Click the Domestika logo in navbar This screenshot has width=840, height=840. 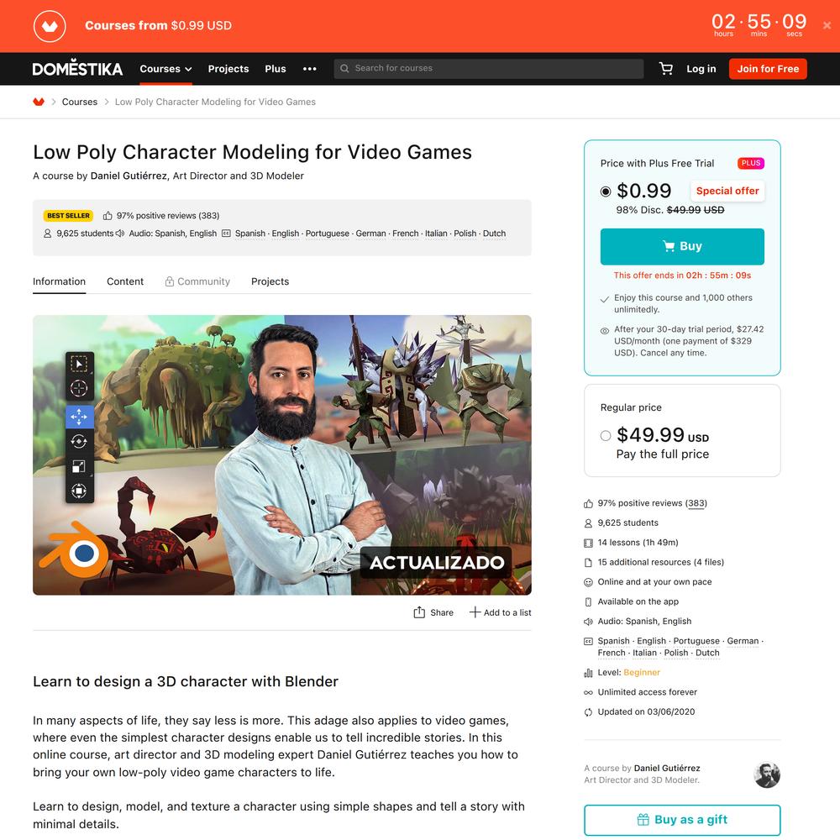pos(77,68)
